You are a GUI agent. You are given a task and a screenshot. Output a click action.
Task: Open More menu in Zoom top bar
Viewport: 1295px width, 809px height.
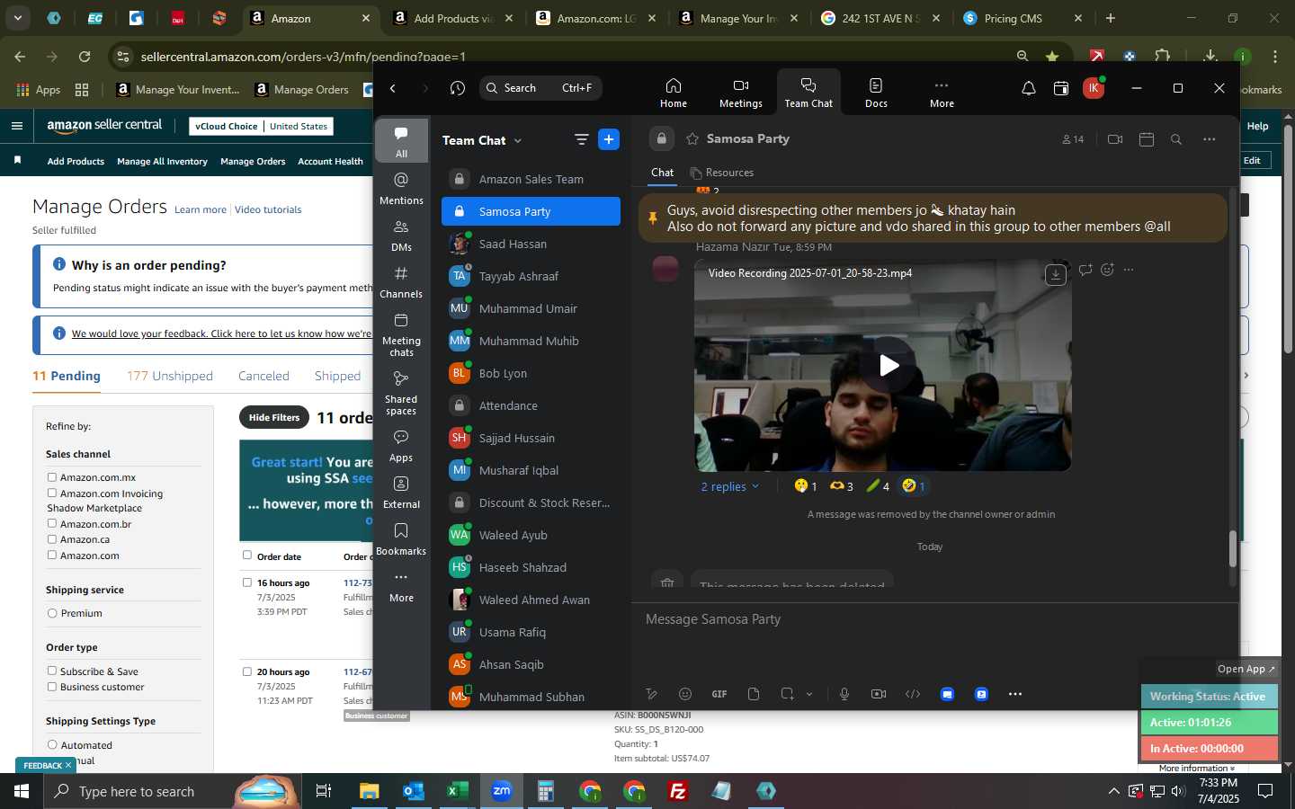(x=942, y=93)
